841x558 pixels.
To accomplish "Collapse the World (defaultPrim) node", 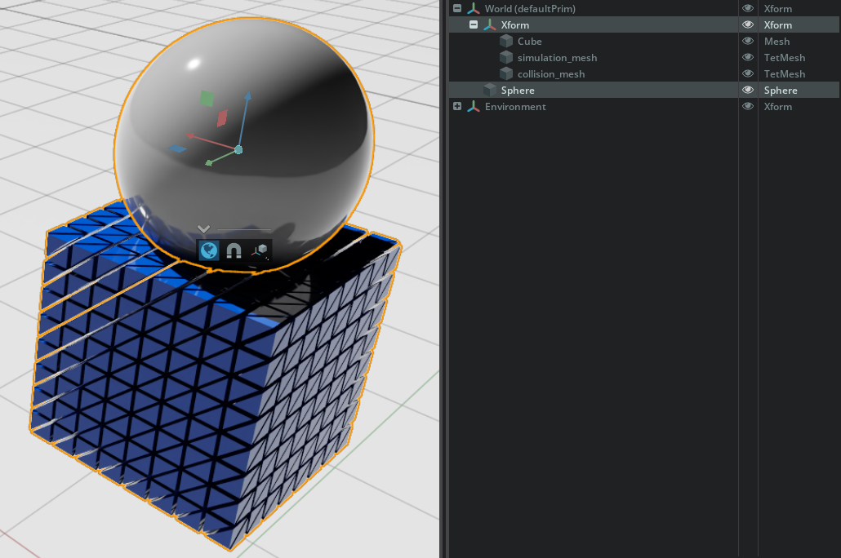I will [457, 9].
